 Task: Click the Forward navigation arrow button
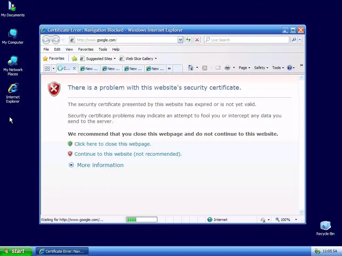point(56,40)
